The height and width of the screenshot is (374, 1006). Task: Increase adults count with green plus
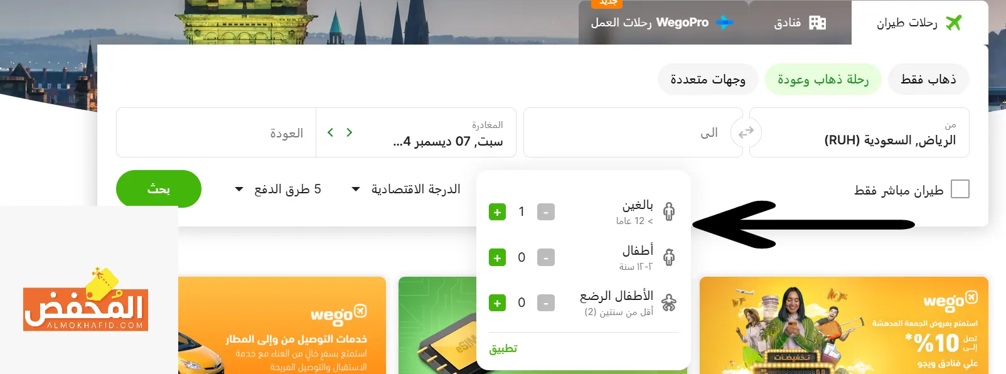pos(497,212)
